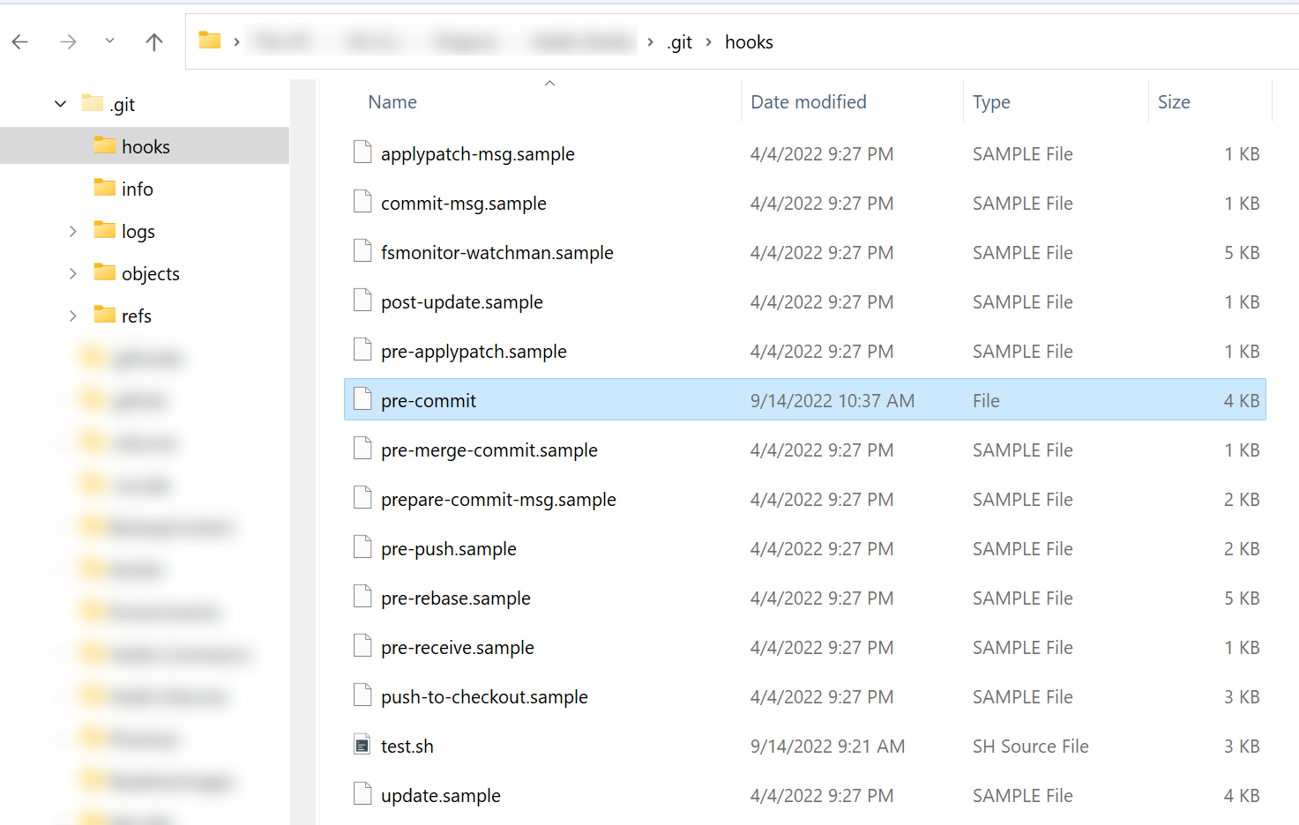Open the recent locations dropdown chevron
This screenshot has width=1299, height=825.
pyautogui.click(x=109, y=41)
